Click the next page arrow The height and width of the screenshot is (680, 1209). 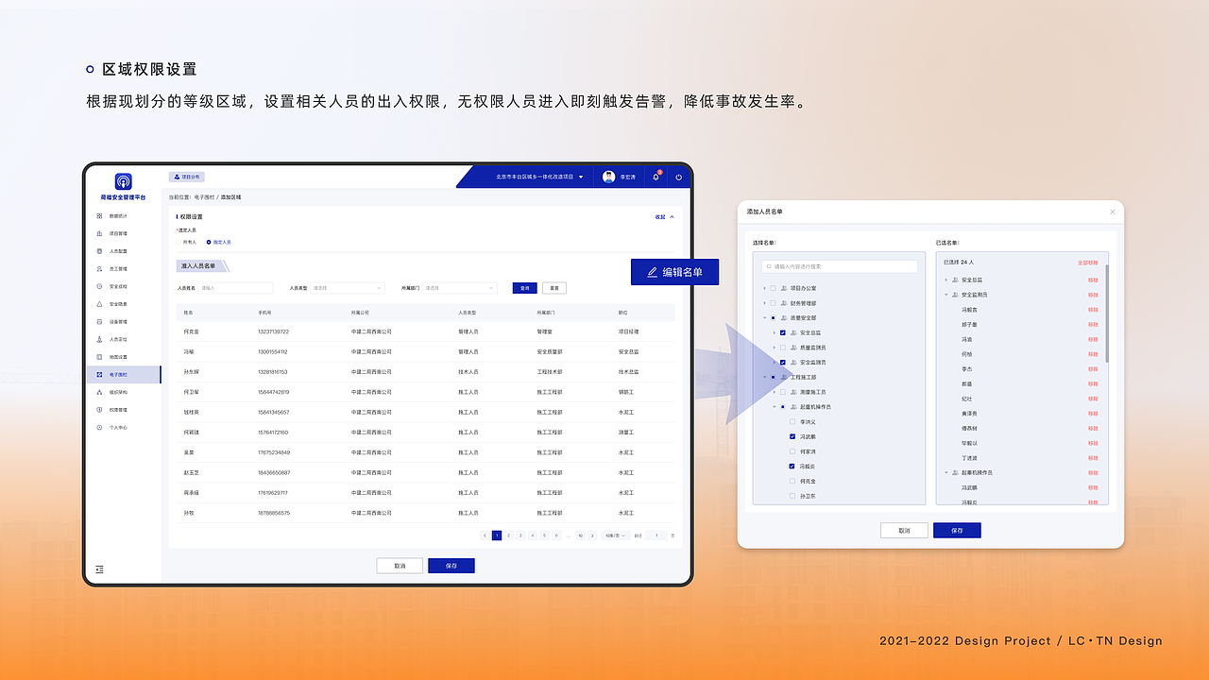pyautogui.click(x=592, y=535)
